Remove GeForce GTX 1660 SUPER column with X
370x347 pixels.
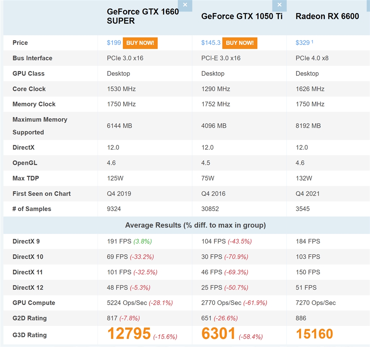pos(185,5)
